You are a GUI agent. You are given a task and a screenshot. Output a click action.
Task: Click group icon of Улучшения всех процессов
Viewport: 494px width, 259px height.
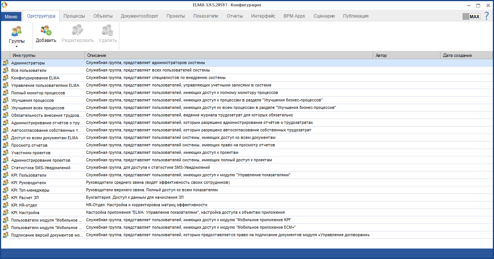pos(6,108)
